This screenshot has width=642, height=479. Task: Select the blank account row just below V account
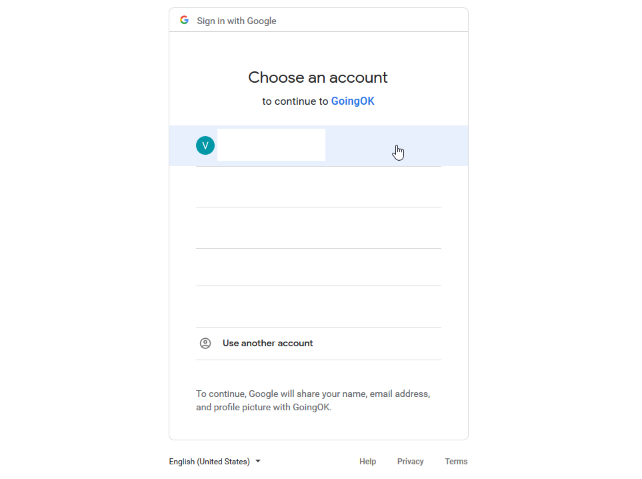tap(319, 187)
